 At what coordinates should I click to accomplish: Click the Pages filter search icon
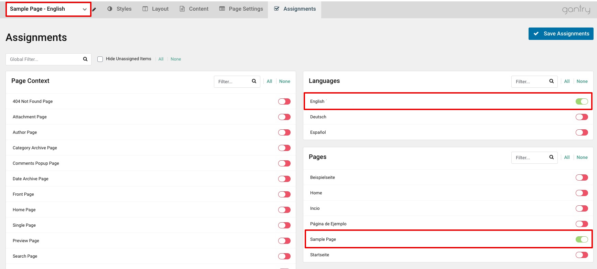552,157
